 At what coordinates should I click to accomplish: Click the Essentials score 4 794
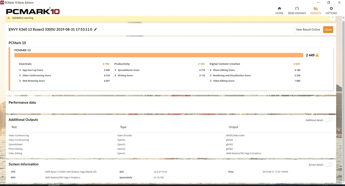coord(106,64)
